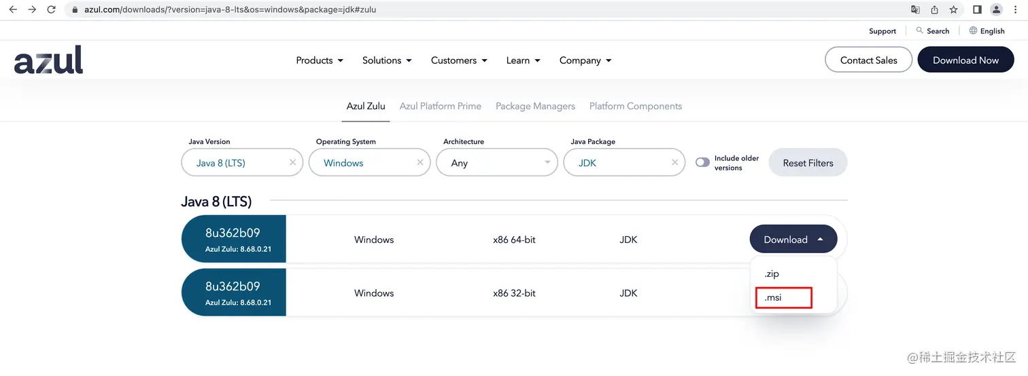Reload the page with the refresh icon

(x=52, y=10)
